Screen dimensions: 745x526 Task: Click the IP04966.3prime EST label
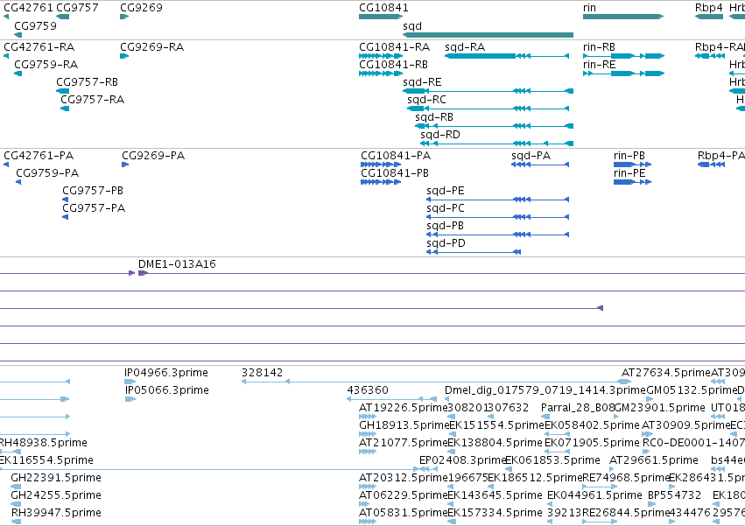(x=165, y=373)
